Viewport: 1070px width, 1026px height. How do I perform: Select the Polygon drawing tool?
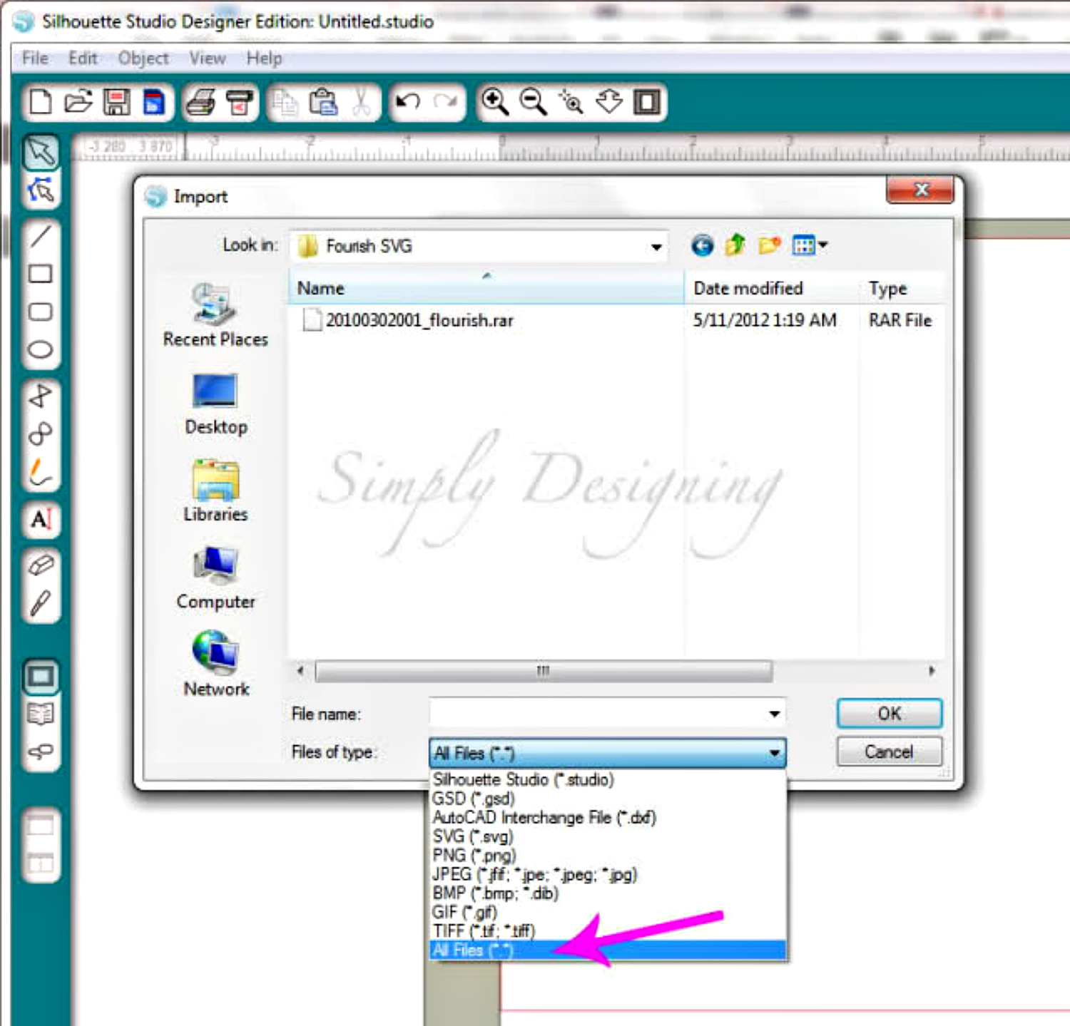[x=41, y=396]
